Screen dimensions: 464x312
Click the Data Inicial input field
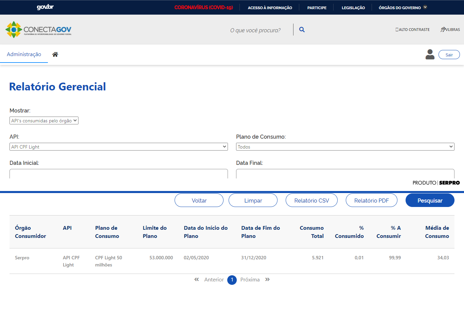point(118,173)
